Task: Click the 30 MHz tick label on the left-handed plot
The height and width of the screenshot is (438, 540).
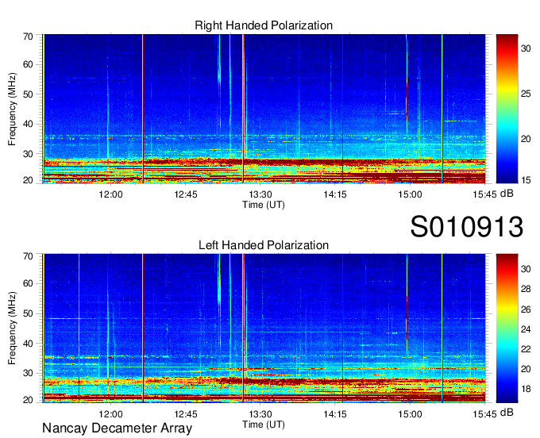Action: (x=28, y=373)
